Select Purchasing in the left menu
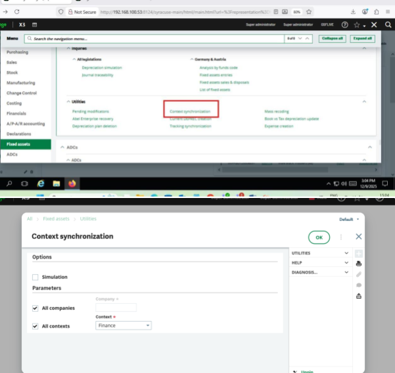 pos(18,52)
